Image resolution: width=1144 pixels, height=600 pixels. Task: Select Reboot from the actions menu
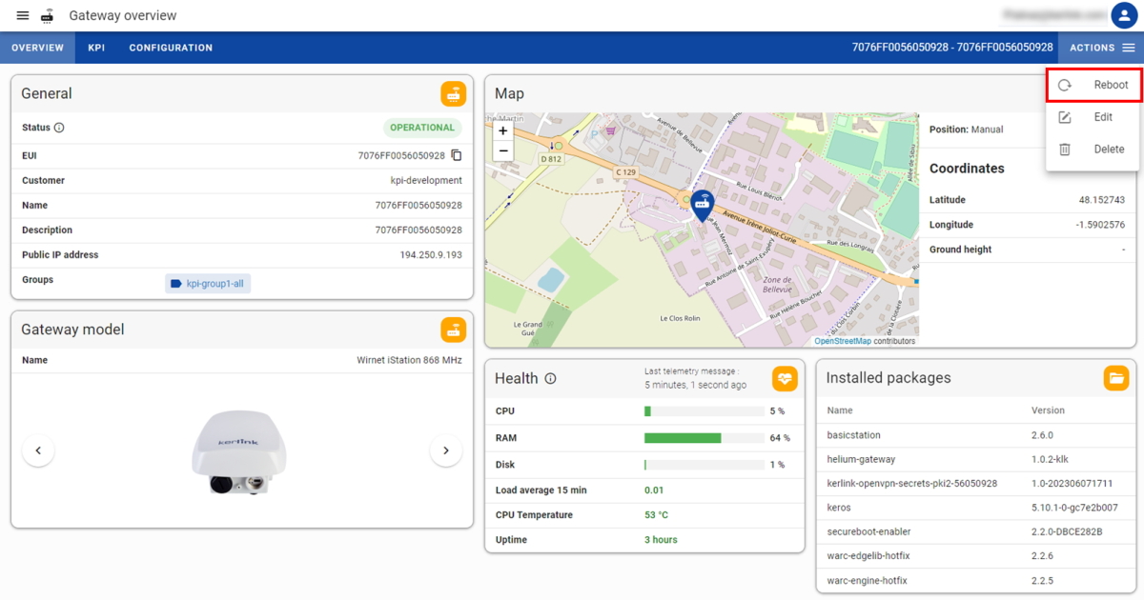pyautogui.click(x=1093, y=85)
